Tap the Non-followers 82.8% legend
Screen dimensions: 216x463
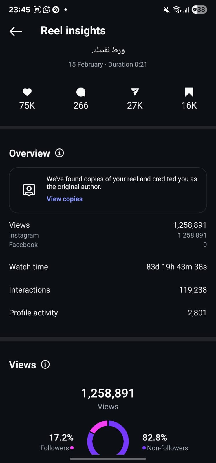165,442
